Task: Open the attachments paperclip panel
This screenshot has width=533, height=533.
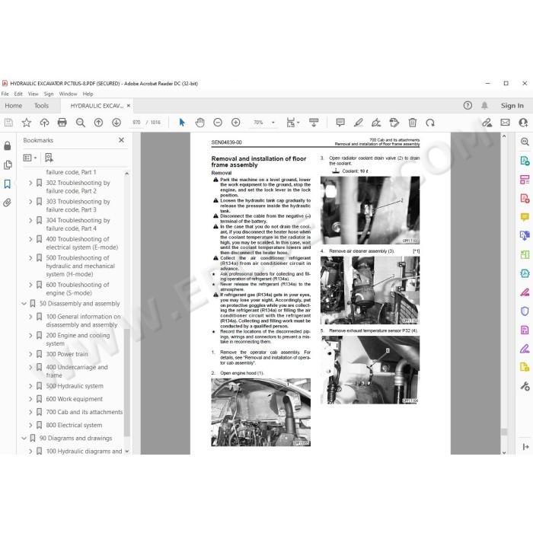Action: (x=7, y=203)
